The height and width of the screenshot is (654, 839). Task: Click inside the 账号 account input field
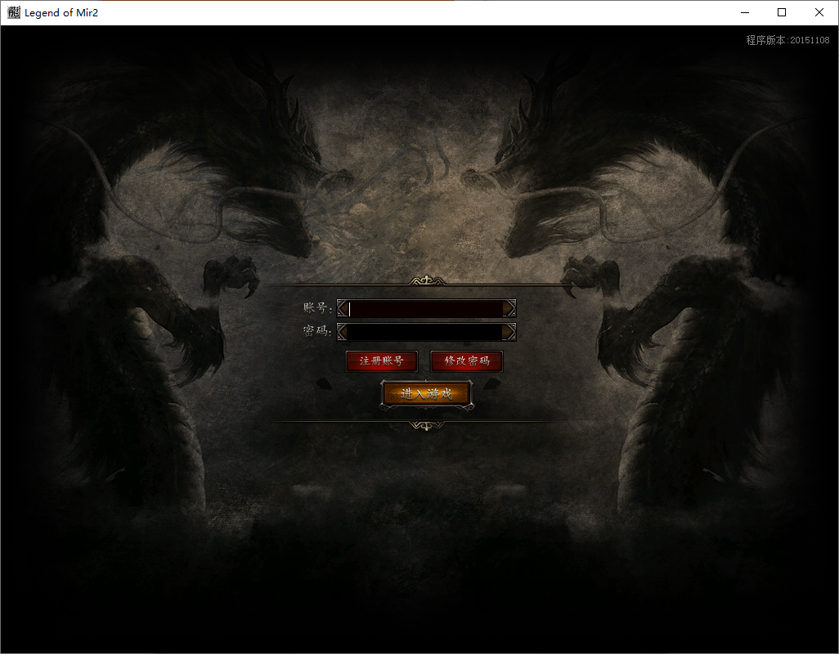(x=425, y=308)
